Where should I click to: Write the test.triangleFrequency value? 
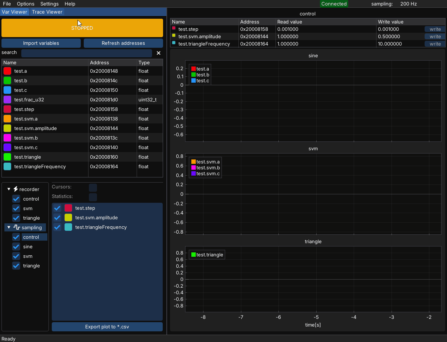[x=435, y=44]
